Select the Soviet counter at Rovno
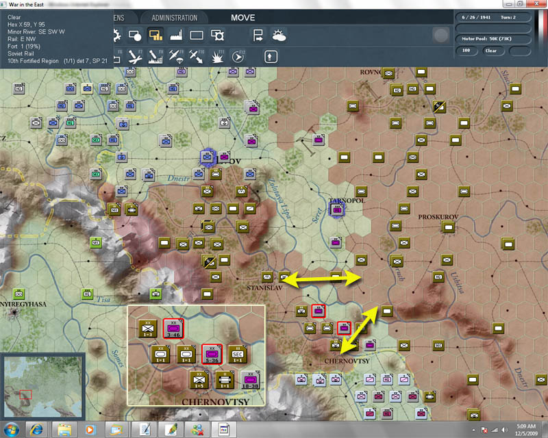 pos(388,73)
